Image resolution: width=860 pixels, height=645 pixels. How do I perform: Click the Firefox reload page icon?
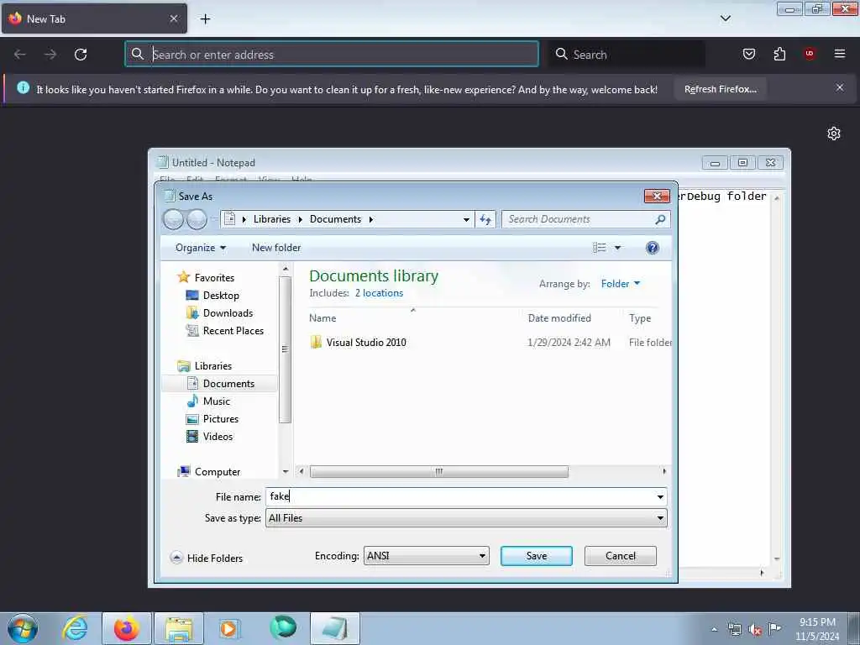coord(81,55)
